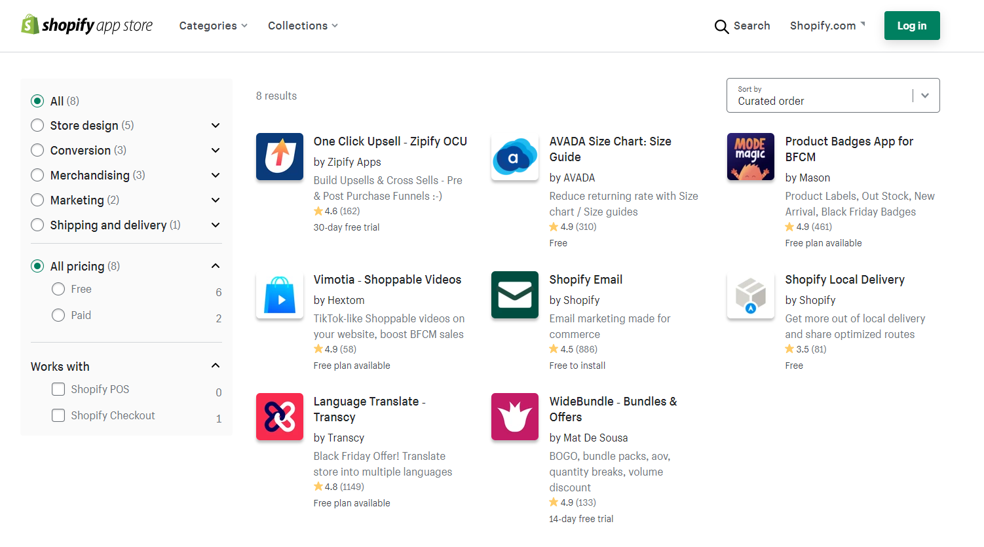This screenshot has width=984, height=547.
Task: Select the Merchandising radio button
Action: point(37,175)
